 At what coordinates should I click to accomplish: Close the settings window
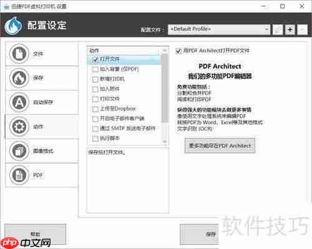pos(302,7)
